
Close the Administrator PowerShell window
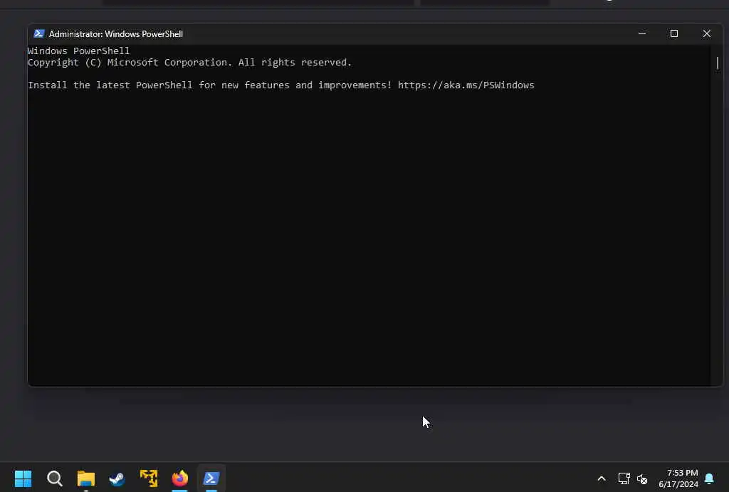coord(706,33)
